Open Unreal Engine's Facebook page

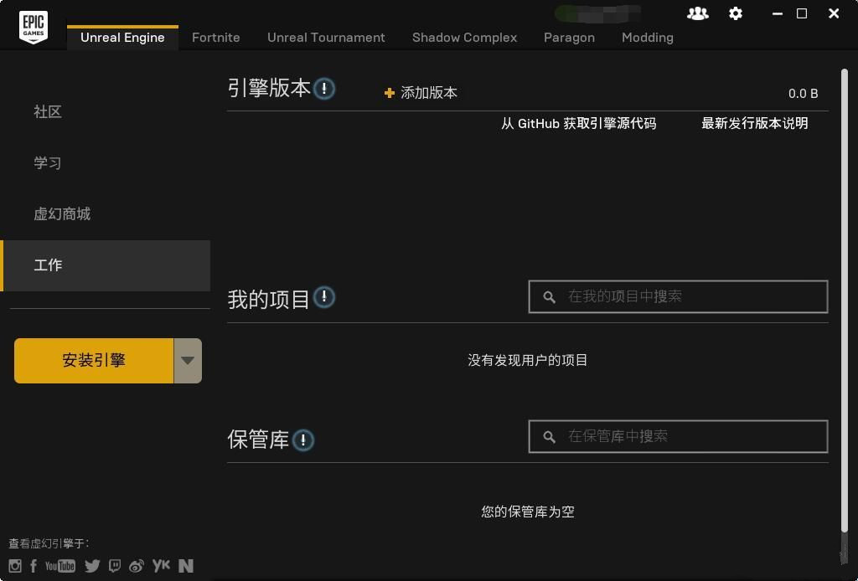34,566
